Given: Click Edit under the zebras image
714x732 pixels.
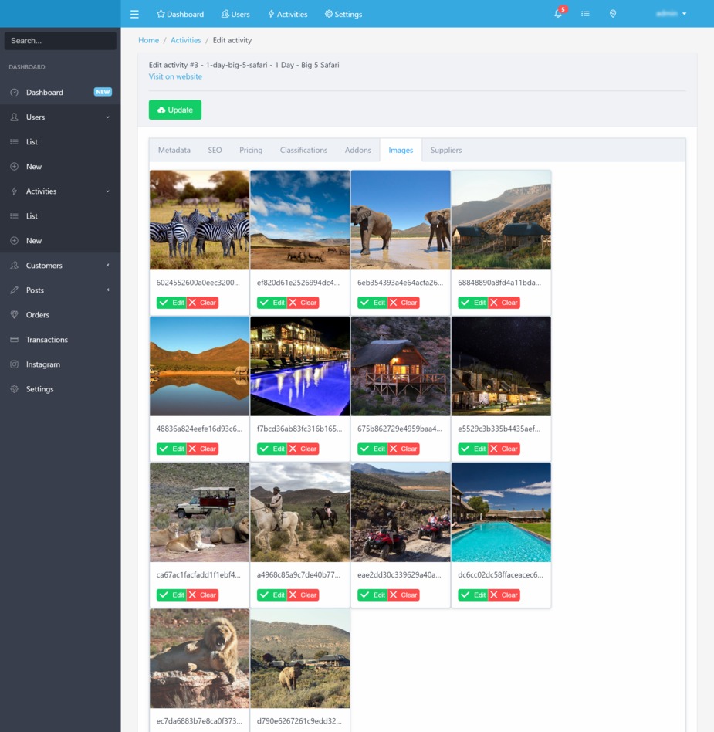Looking at the screenshot, I should 171,303.
